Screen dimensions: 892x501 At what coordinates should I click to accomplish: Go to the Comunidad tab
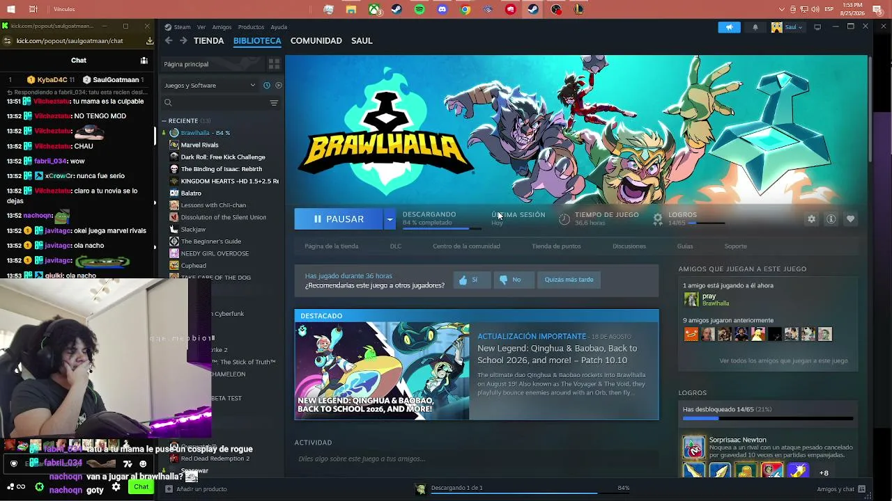[316, 41]
